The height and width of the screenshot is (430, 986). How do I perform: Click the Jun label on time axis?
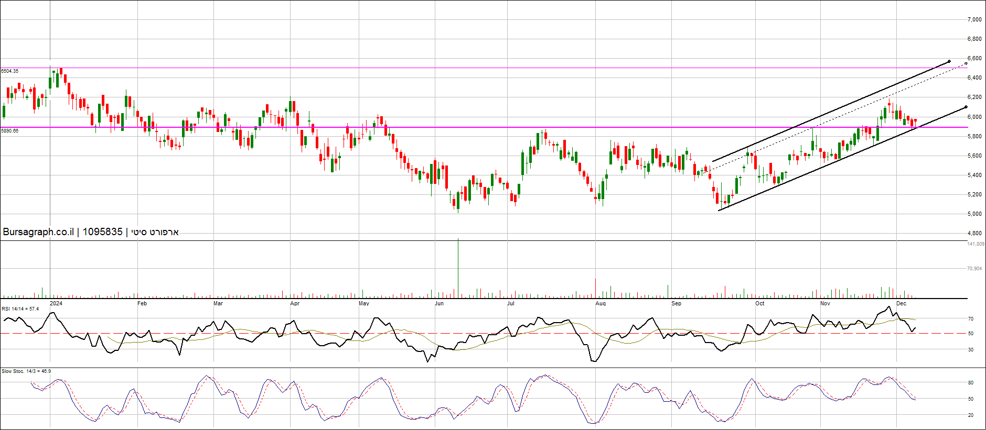pyautogui.click(x=439, y=303)
